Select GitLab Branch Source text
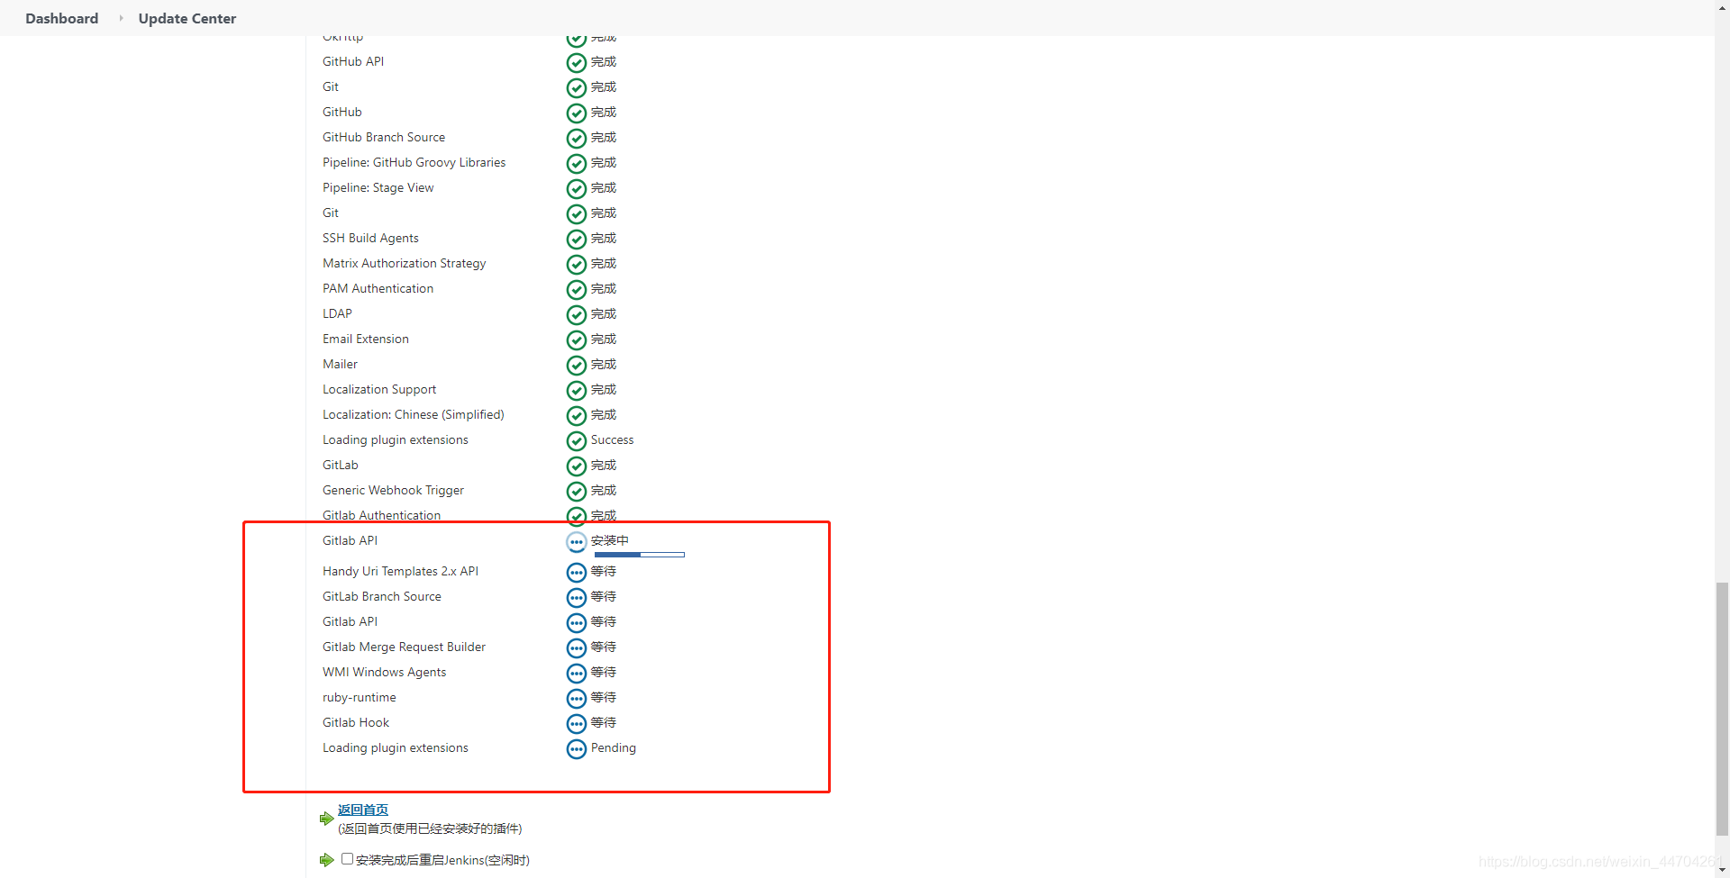The width and height of the screenshot is (1730, 878). point(382,596)
